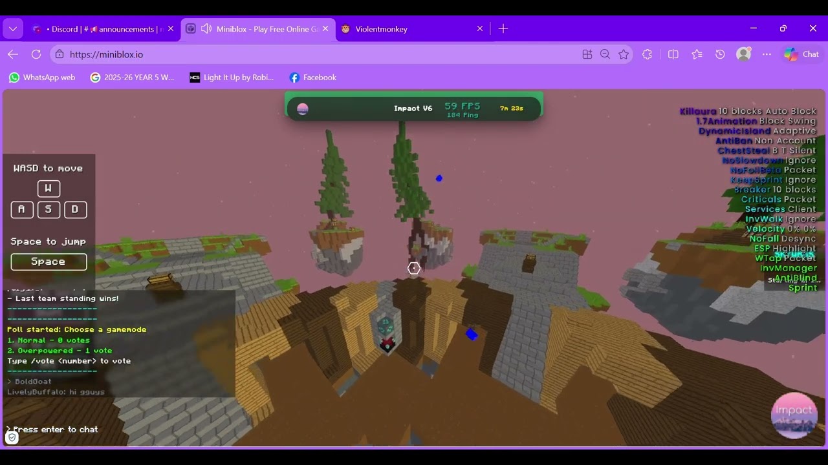The image size is (828, 465).
Task: Click the 7m 23s session timer
Action: (x=512, y=108)
